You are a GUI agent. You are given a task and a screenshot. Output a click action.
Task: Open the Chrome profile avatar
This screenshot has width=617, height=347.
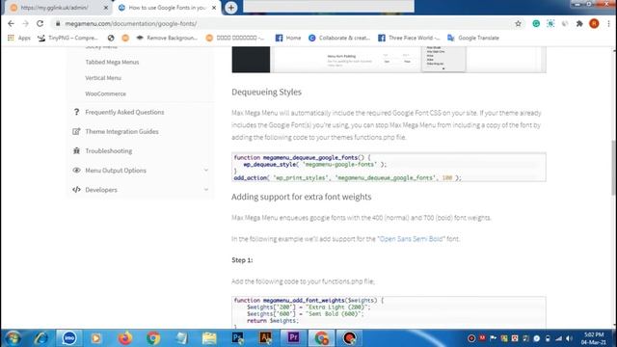pyautogui.click(x=594, y=23)
